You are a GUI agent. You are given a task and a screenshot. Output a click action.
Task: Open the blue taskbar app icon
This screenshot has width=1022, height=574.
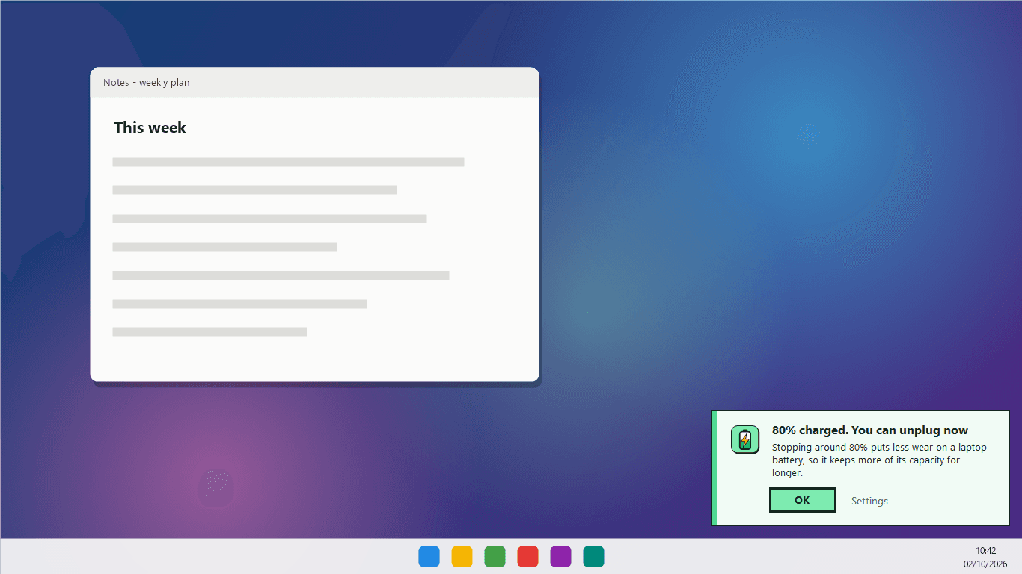tap(429, 557)
